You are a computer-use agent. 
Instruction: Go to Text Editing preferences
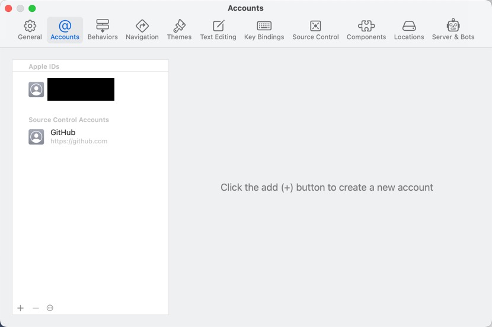(x=218, y=30)
